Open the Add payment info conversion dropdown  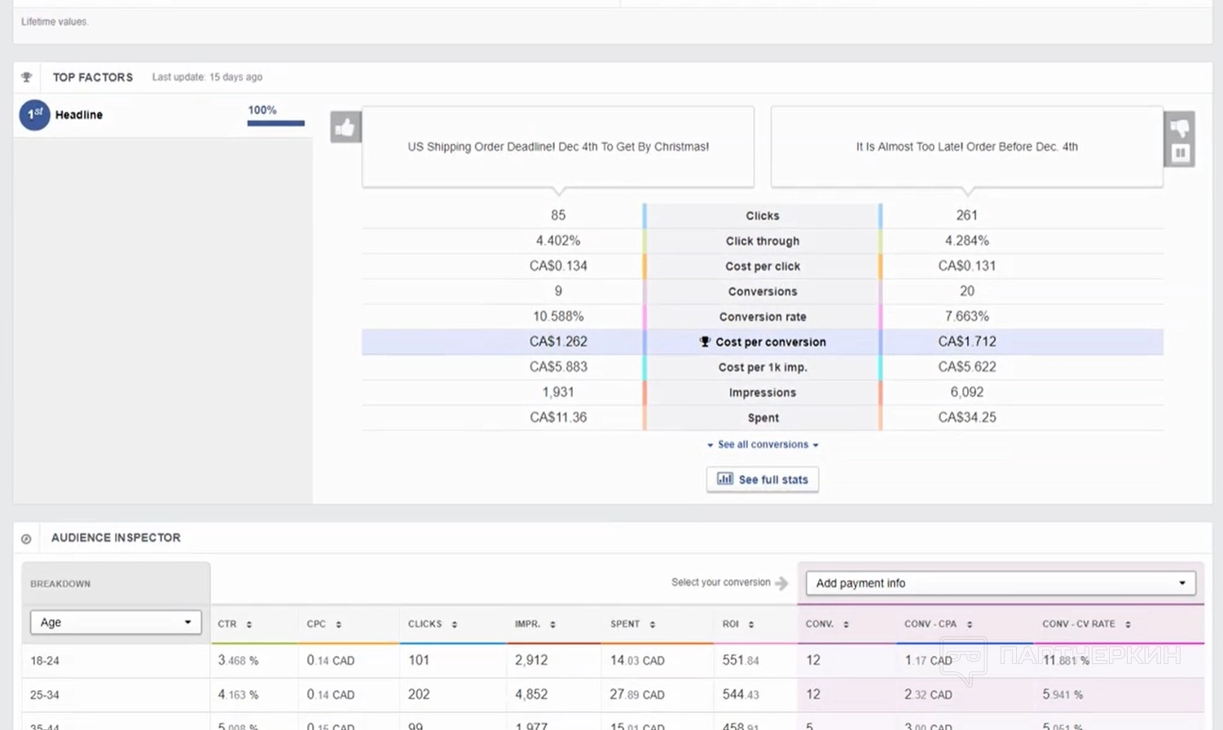click(x=1000, y=584)
